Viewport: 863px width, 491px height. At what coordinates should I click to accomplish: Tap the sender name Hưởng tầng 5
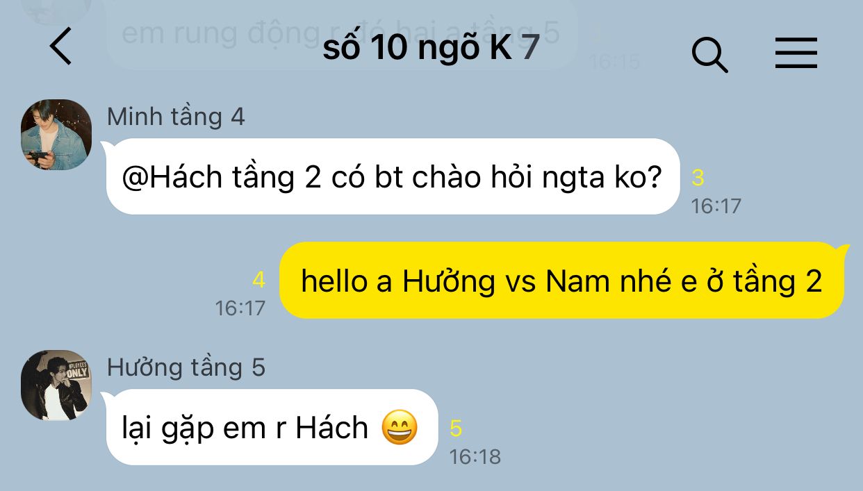coord(186,367)
